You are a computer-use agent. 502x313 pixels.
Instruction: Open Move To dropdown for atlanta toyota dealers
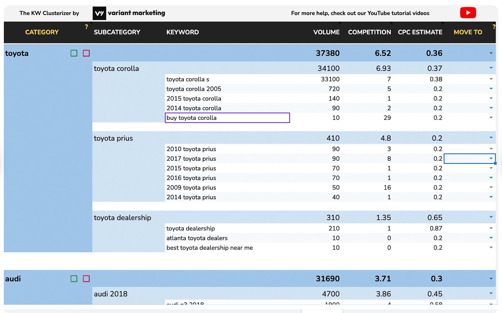click(x=491, y=238)
